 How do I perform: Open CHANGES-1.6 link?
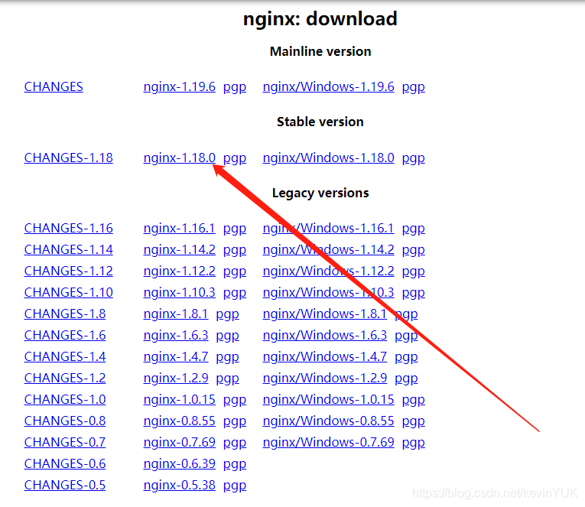65,336
